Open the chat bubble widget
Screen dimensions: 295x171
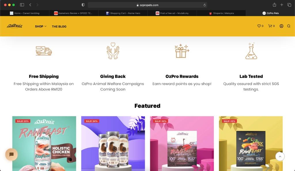[x=12, y=155]
